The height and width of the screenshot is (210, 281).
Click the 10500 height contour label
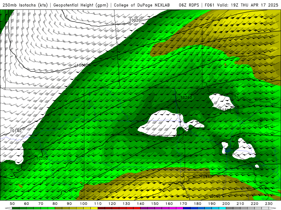click(x=215, y=196)
